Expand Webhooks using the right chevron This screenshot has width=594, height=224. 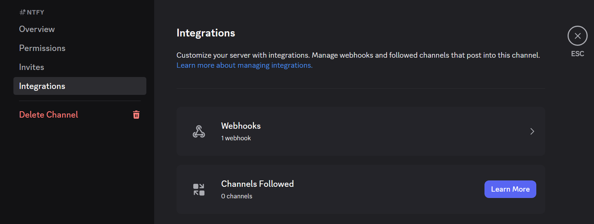click(x=532, y=131)
